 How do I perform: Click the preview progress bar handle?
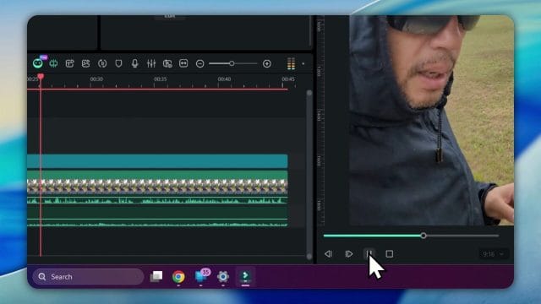tap(424, 236)
